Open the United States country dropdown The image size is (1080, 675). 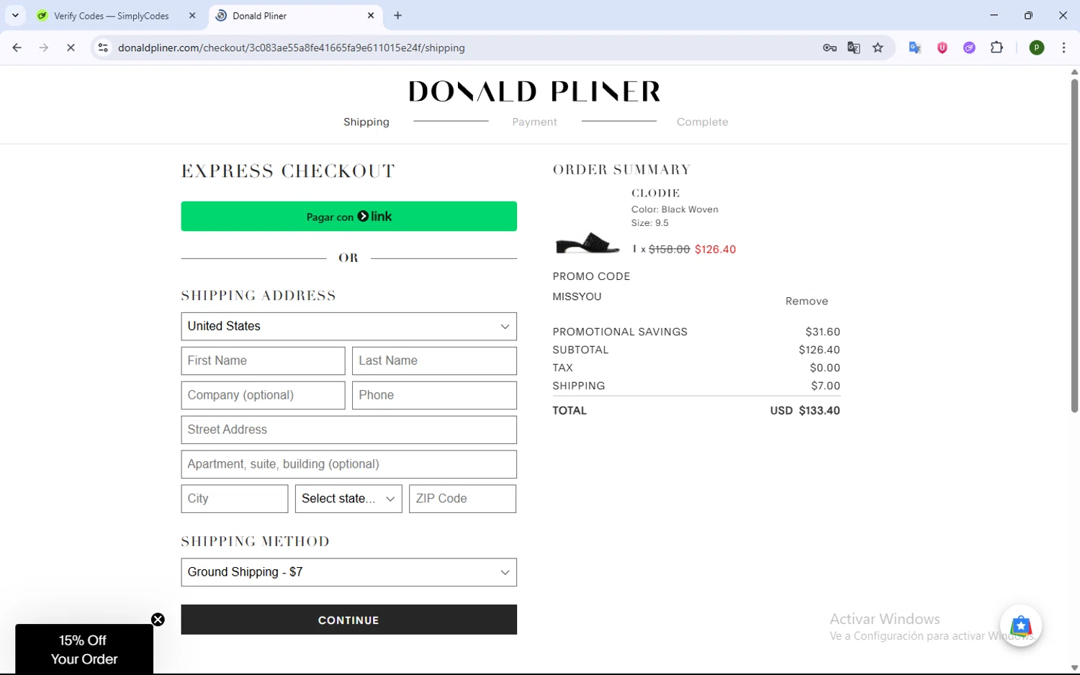click(x=348, y=326)
